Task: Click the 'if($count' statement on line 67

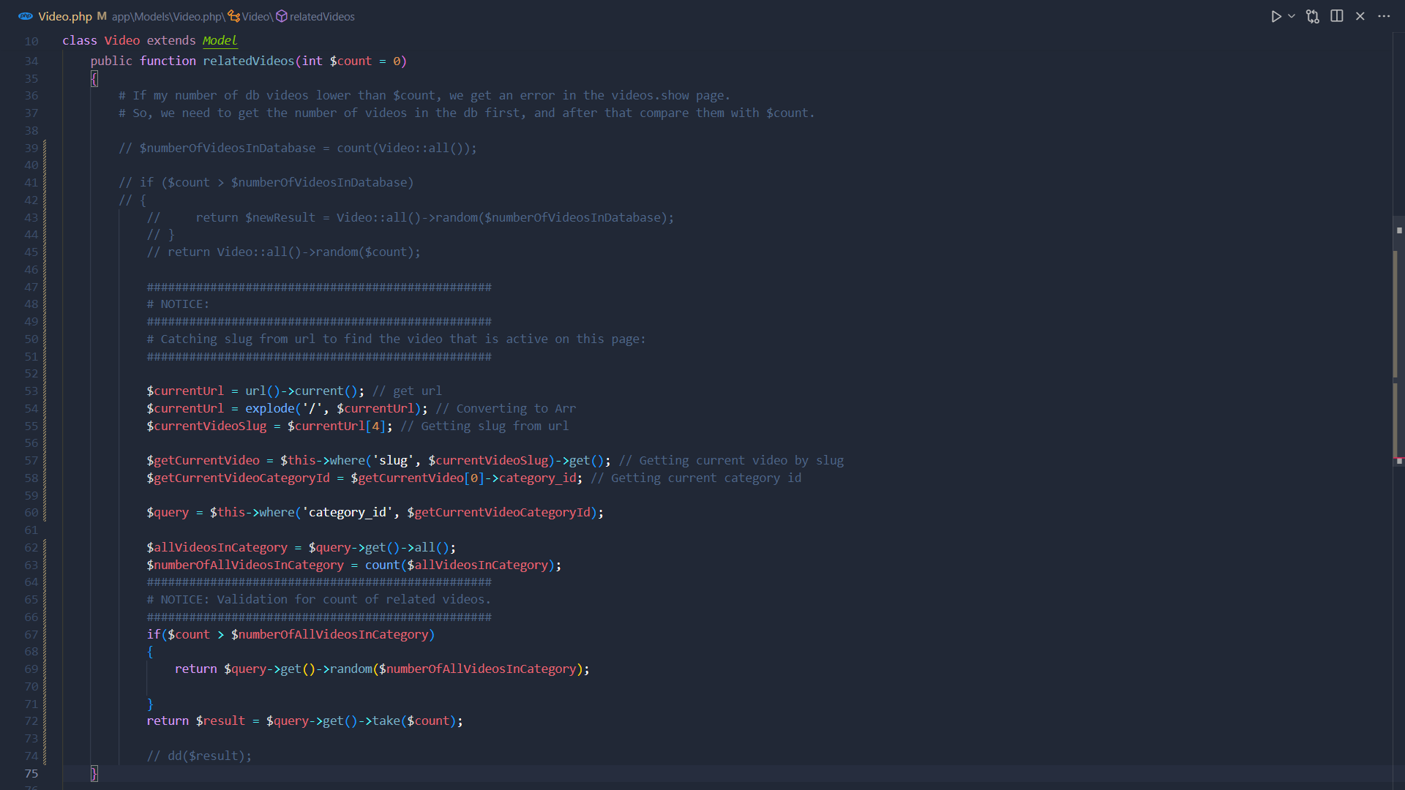Action: click(179, 634)
